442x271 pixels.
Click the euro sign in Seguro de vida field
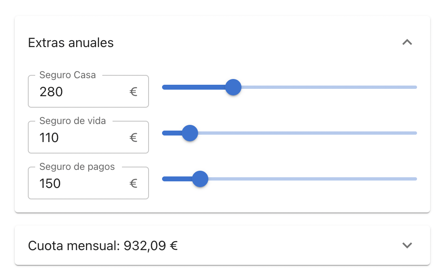pyautogui.click(x=133, y=138)
